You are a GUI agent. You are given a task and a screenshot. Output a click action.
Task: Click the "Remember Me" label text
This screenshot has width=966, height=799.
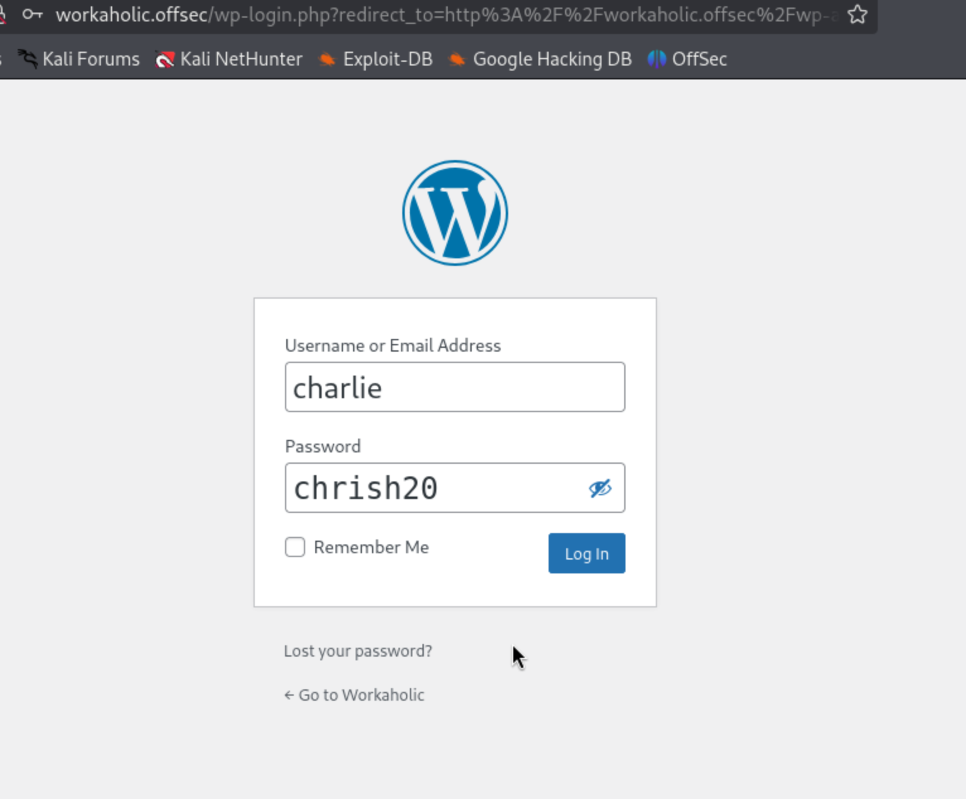(371, 547)
